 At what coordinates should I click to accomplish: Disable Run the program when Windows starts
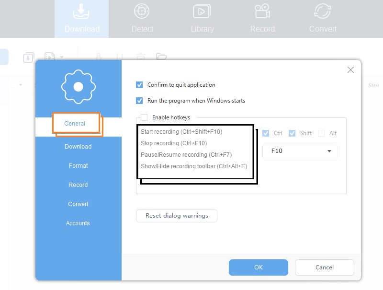(139, 101)
